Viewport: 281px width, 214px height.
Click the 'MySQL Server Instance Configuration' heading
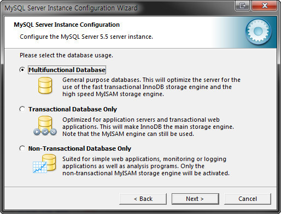click(x=67, y=25)
